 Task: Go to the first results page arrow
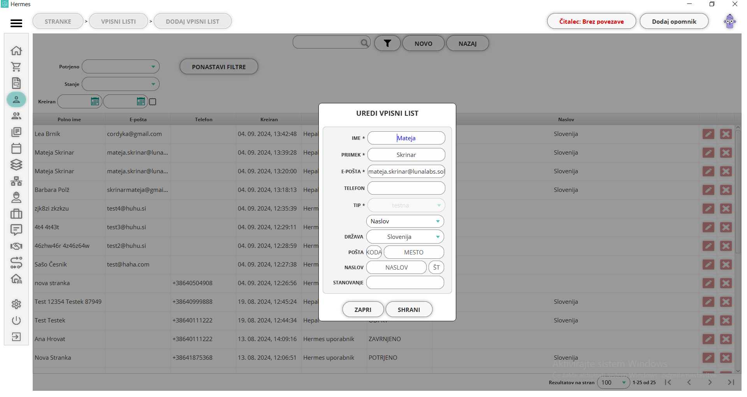coord(668,383)
